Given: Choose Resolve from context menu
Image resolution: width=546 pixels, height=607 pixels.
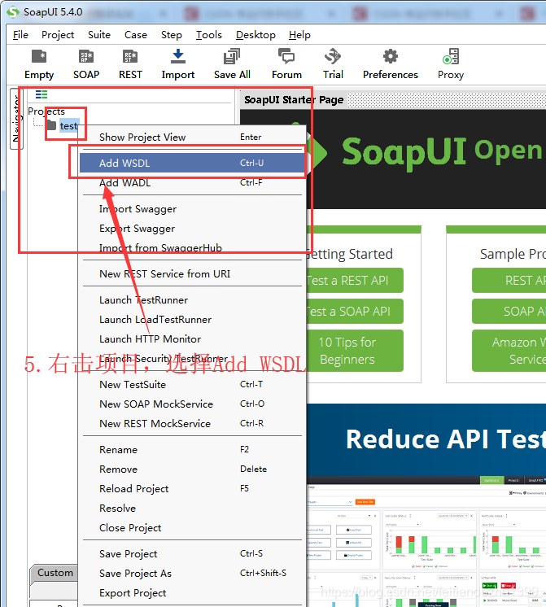Looking at the screenshot, I should [x=192, y=509].
